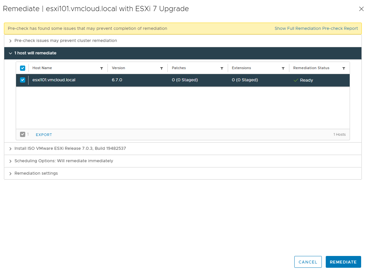This screenshot has height=273, width=369.
Task: Cancel the remediation dialog
Action: pyautogui.click(x=308, y=262)
